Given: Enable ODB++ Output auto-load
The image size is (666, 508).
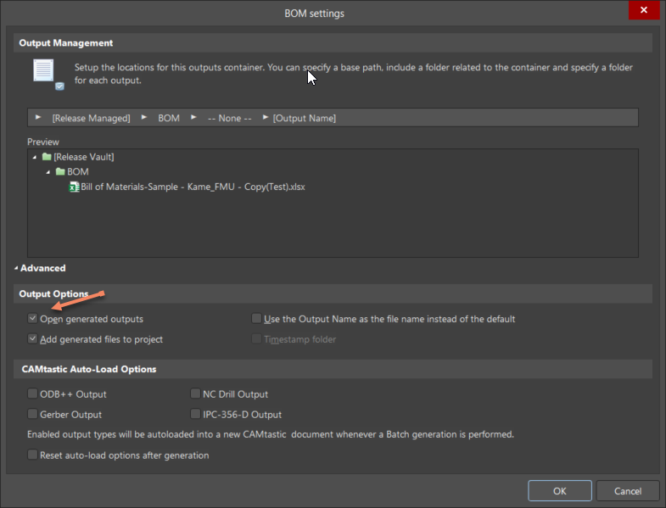Looking at the screenshot, I should (x=32, y=394).
